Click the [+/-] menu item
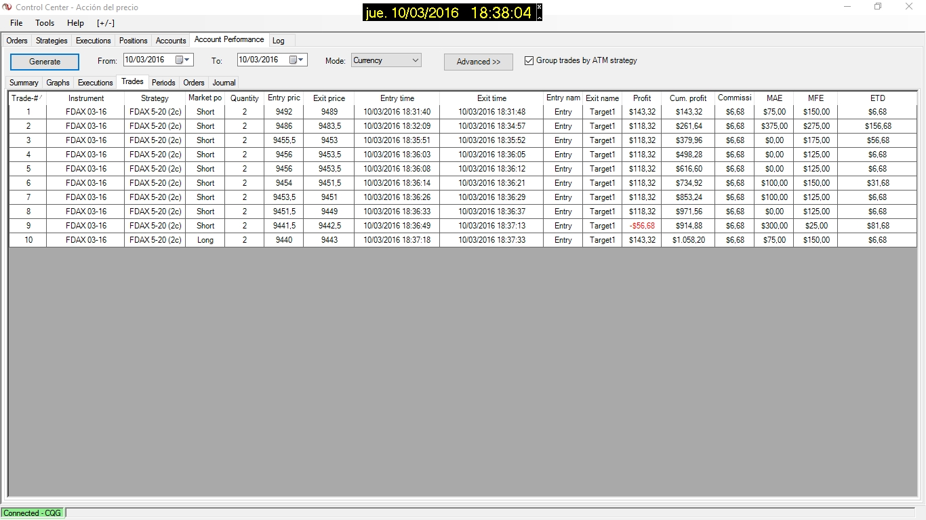This screenshot has height=520, width=926. point(106,23)
